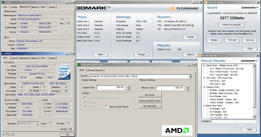Click the 3DMark05 logo in main window
Viewport: 261px width, 137px height.
(x=94, y=8)
